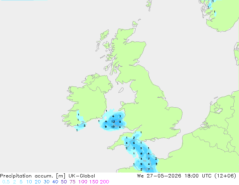Screen dimensions: 239x185
Task: Select the 30 legend color value
Action: (x=46, y=182)
